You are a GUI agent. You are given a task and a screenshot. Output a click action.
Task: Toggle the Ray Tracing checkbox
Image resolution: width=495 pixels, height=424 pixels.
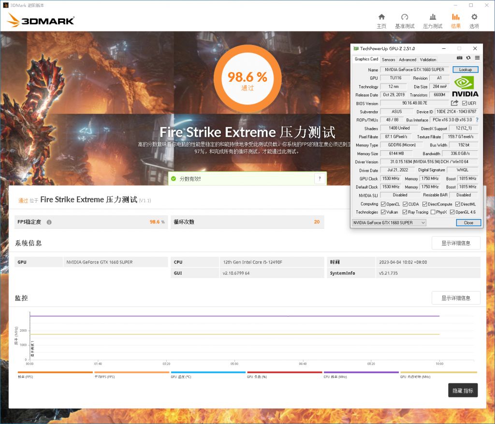pyautogui.click(x=405, y=212)
